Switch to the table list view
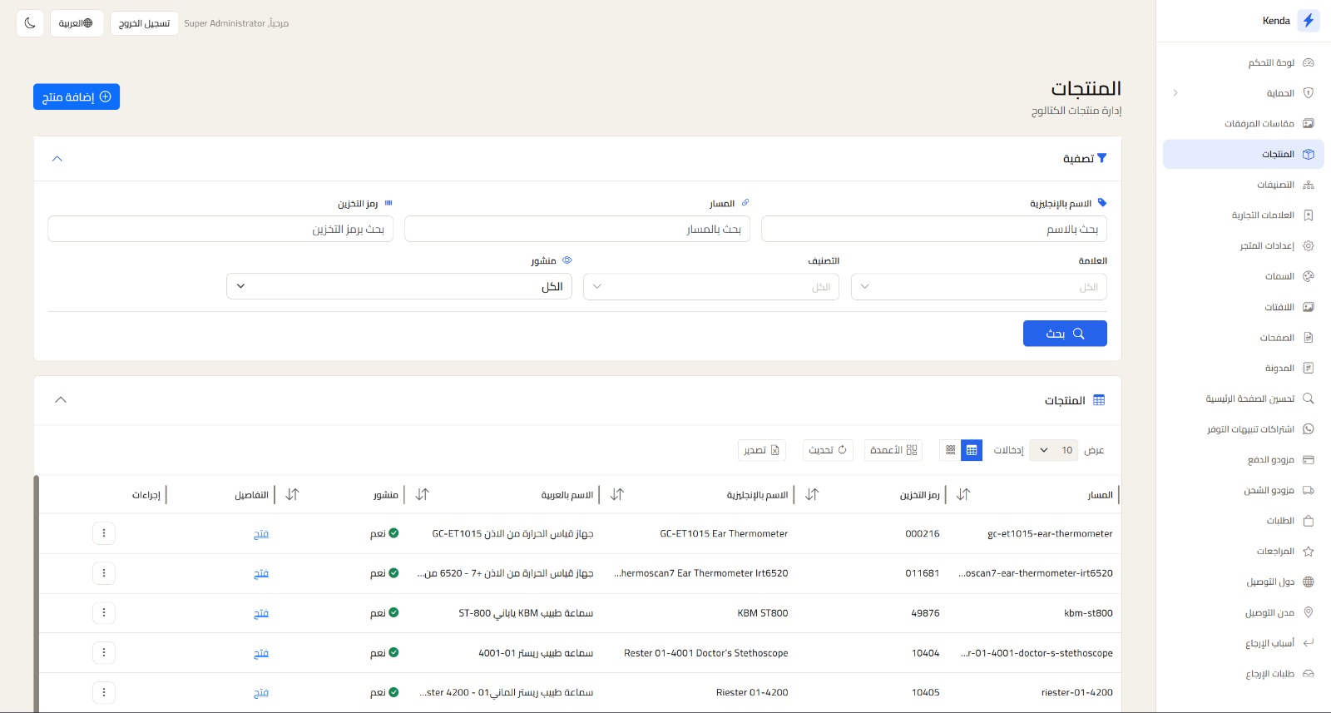The width and height of the screenshot is (1331, 713). coord(972,450)
